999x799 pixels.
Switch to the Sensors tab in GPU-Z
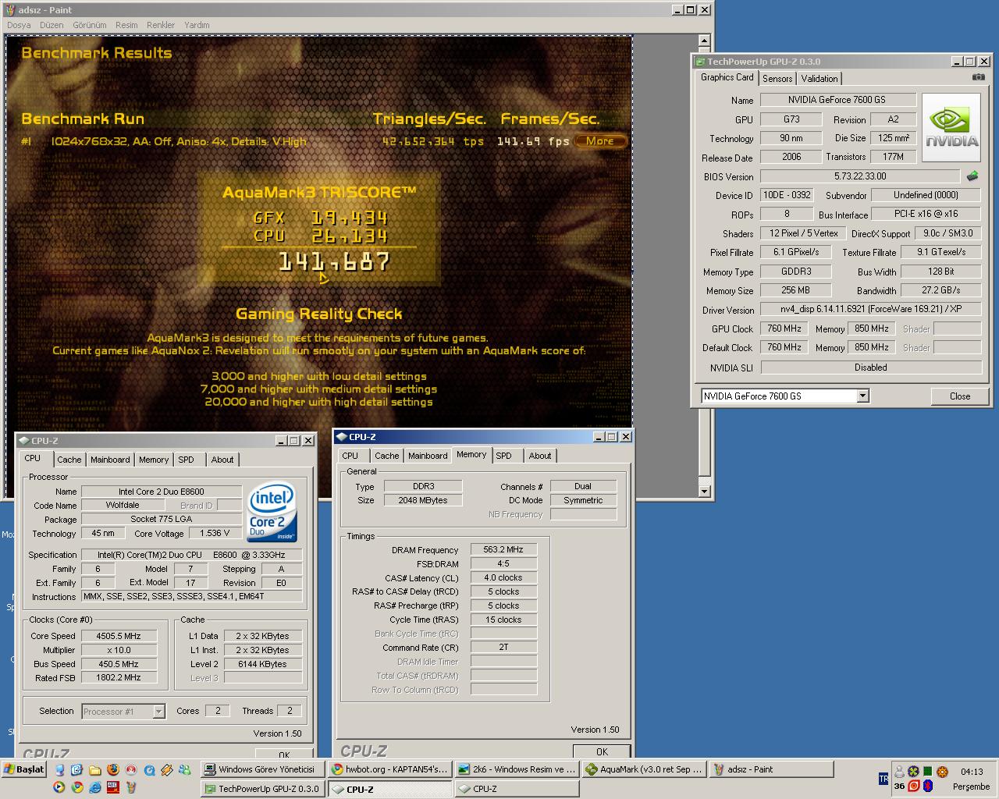pyautogui.click(x=777, y=79)
